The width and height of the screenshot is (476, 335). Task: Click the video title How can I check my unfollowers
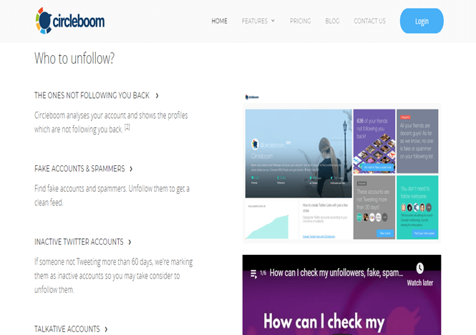(x=336, y=273)
